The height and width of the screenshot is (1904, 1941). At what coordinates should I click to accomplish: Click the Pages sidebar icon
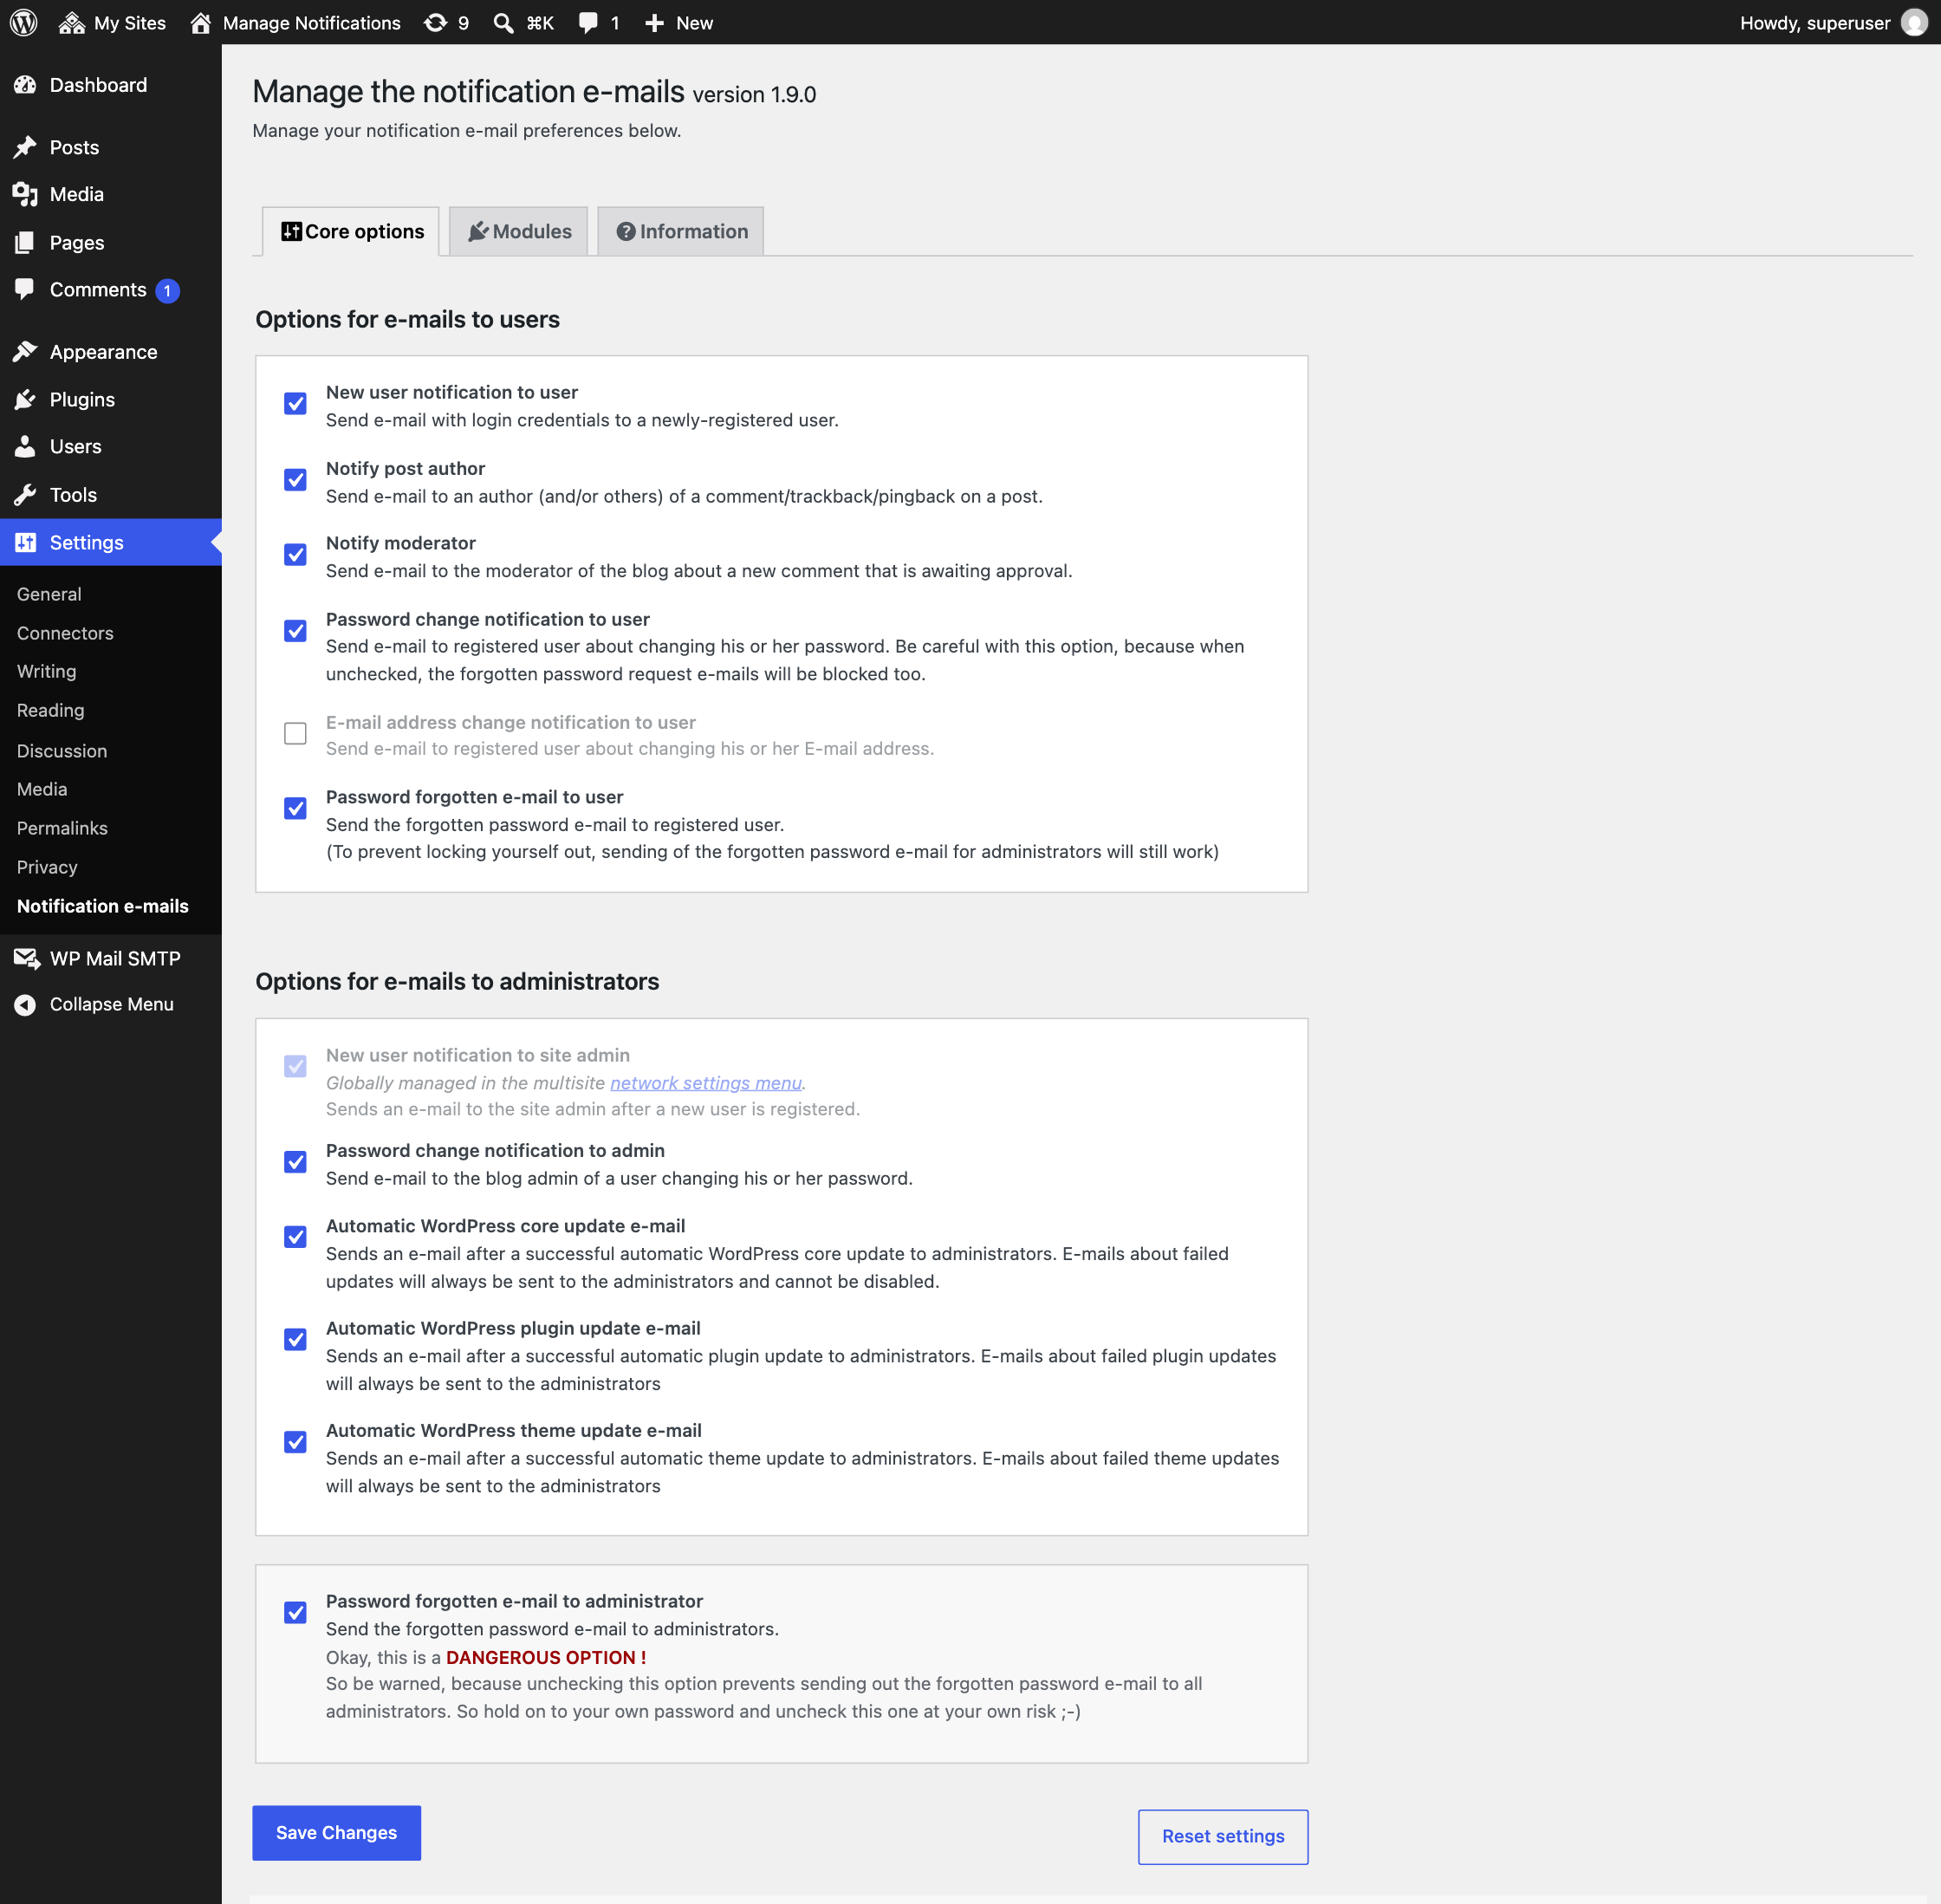pyautogui.click(x=25, y=242)
